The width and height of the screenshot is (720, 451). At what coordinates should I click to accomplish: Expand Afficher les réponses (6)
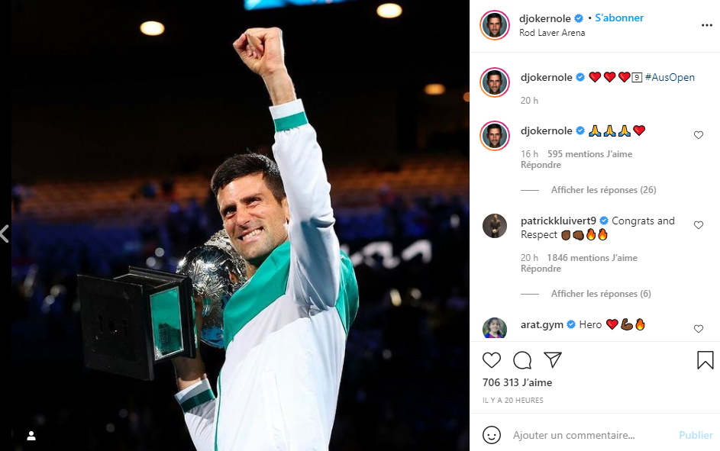pyautogui.click(x=601, y=294)
